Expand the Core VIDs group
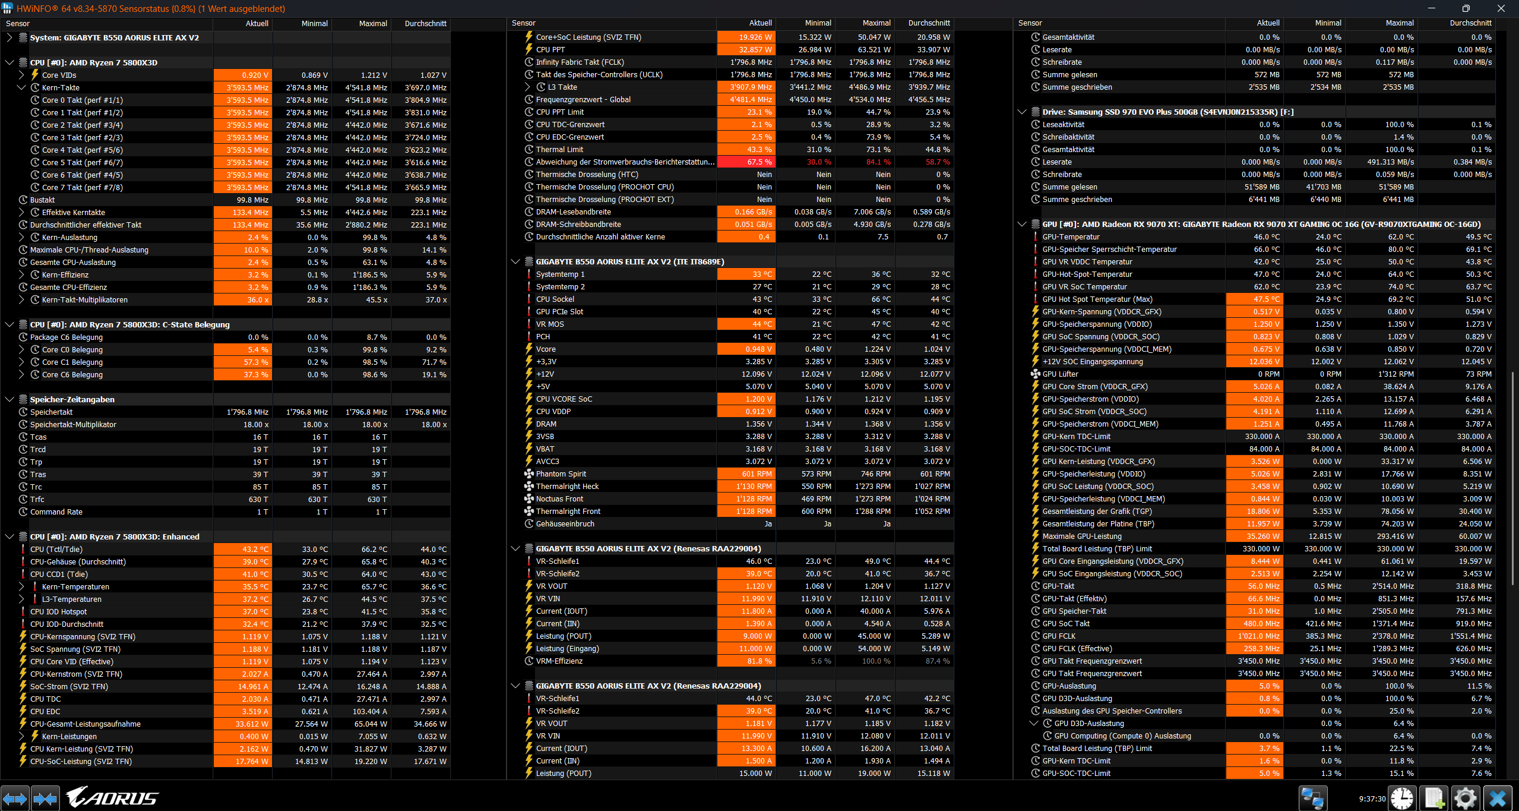 21,75
